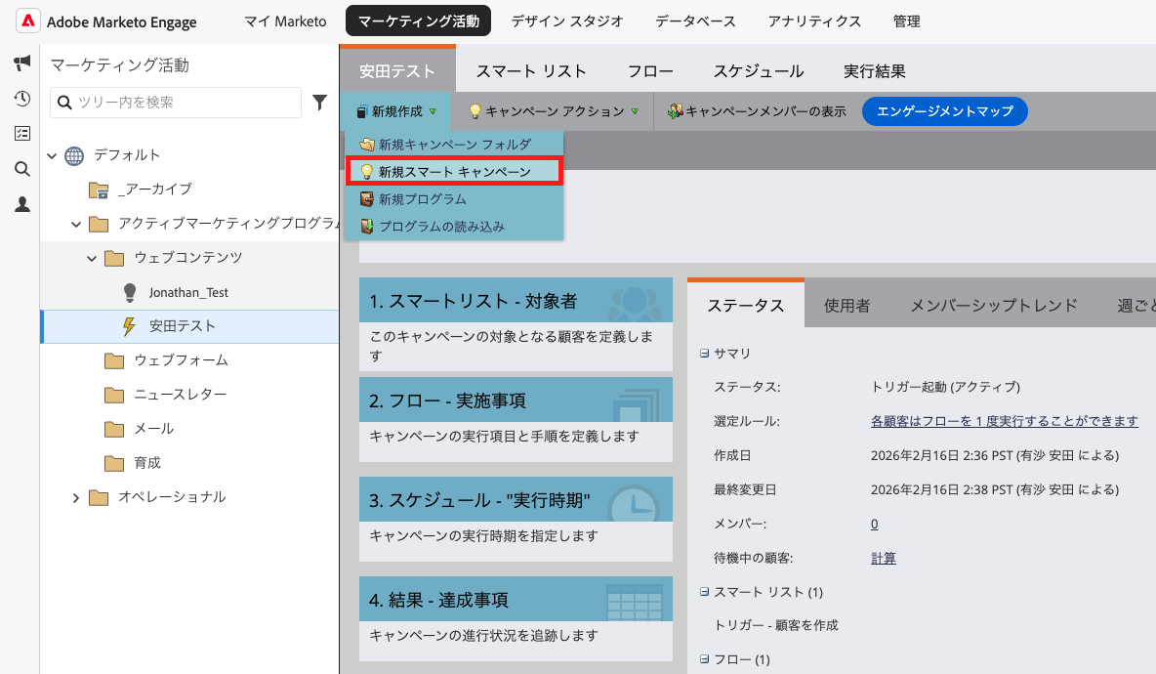
Task: Select 新規プログラム menu entry
Action: click(422, 199)
